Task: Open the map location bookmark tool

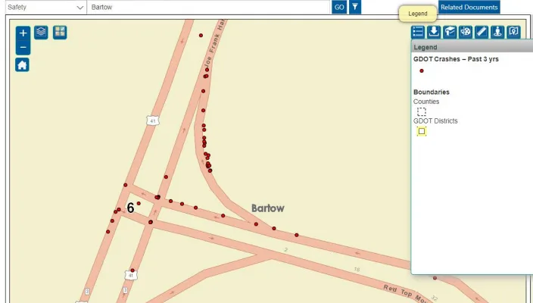Action: pyautogui.click(x=513, y=32)
